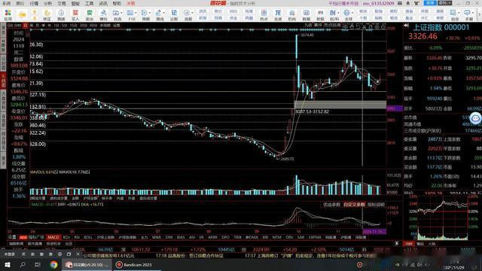
Task: Open Chrome from the Windows taskbar
Action: coord(53,264)
